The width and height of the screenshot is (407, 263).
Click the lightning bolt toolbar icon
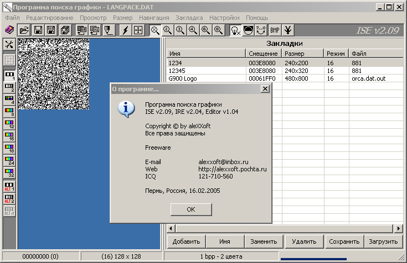tap(125, 30)
